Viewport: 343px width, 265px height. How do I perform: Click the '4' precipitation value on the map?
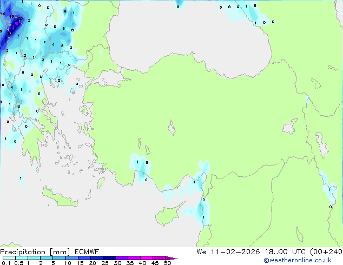pyautogui.click(x=12, y=88)
